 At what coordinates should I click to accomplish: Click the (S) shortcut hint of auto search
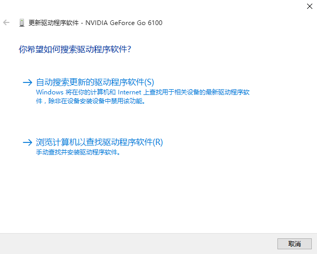(x=149, y=82)
